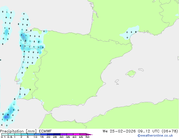Click the 'Precipitation [mm]' title text
This screenshot has height=138, width=179.
[x=18, y=131]
